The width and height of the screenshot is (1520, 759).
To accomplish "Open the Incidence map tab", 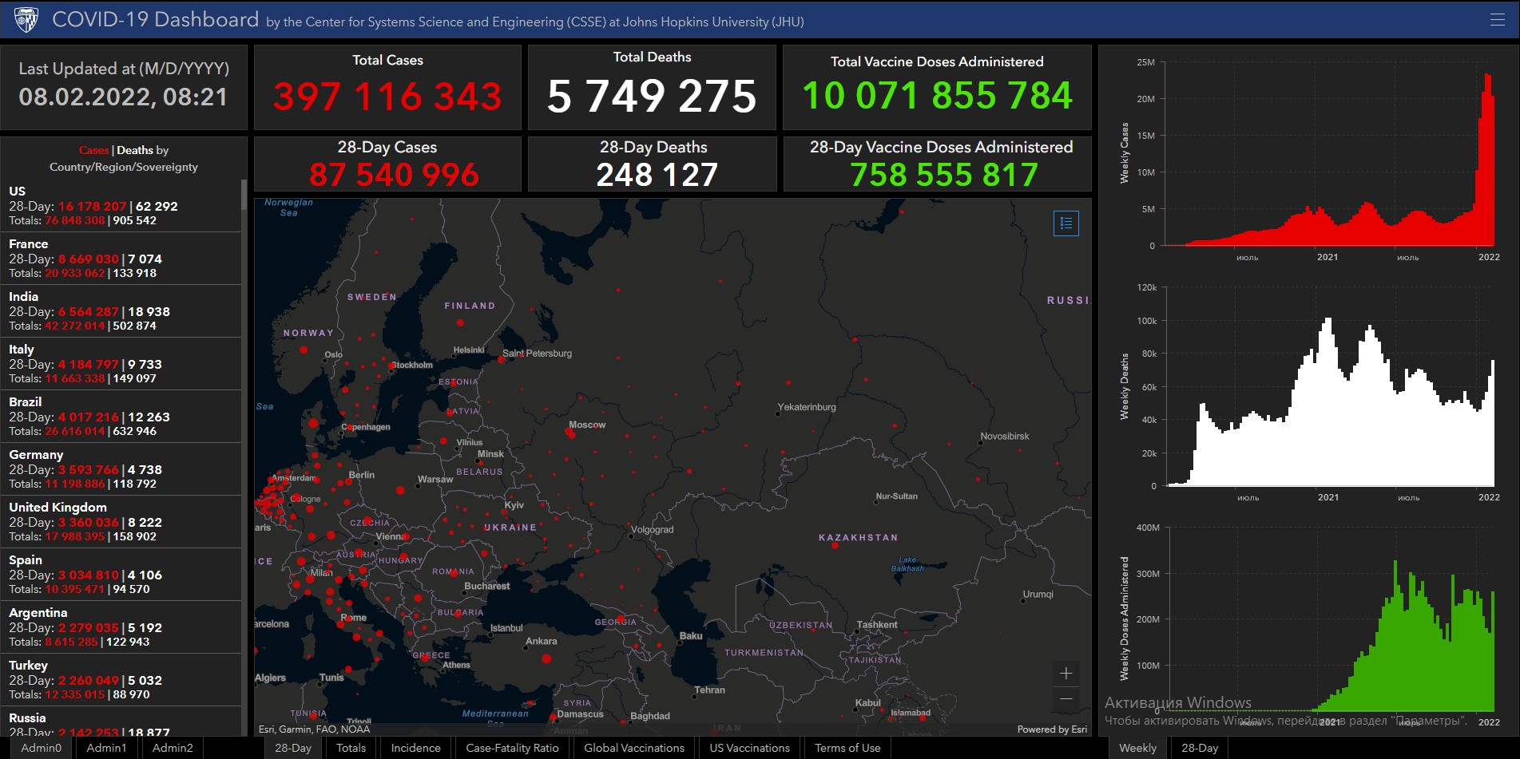I will [415, 748].
